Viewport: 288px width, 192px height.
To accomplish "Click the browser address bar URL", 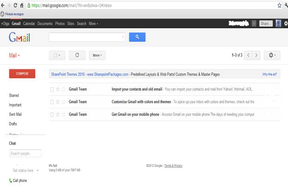I will coord(72,5).
